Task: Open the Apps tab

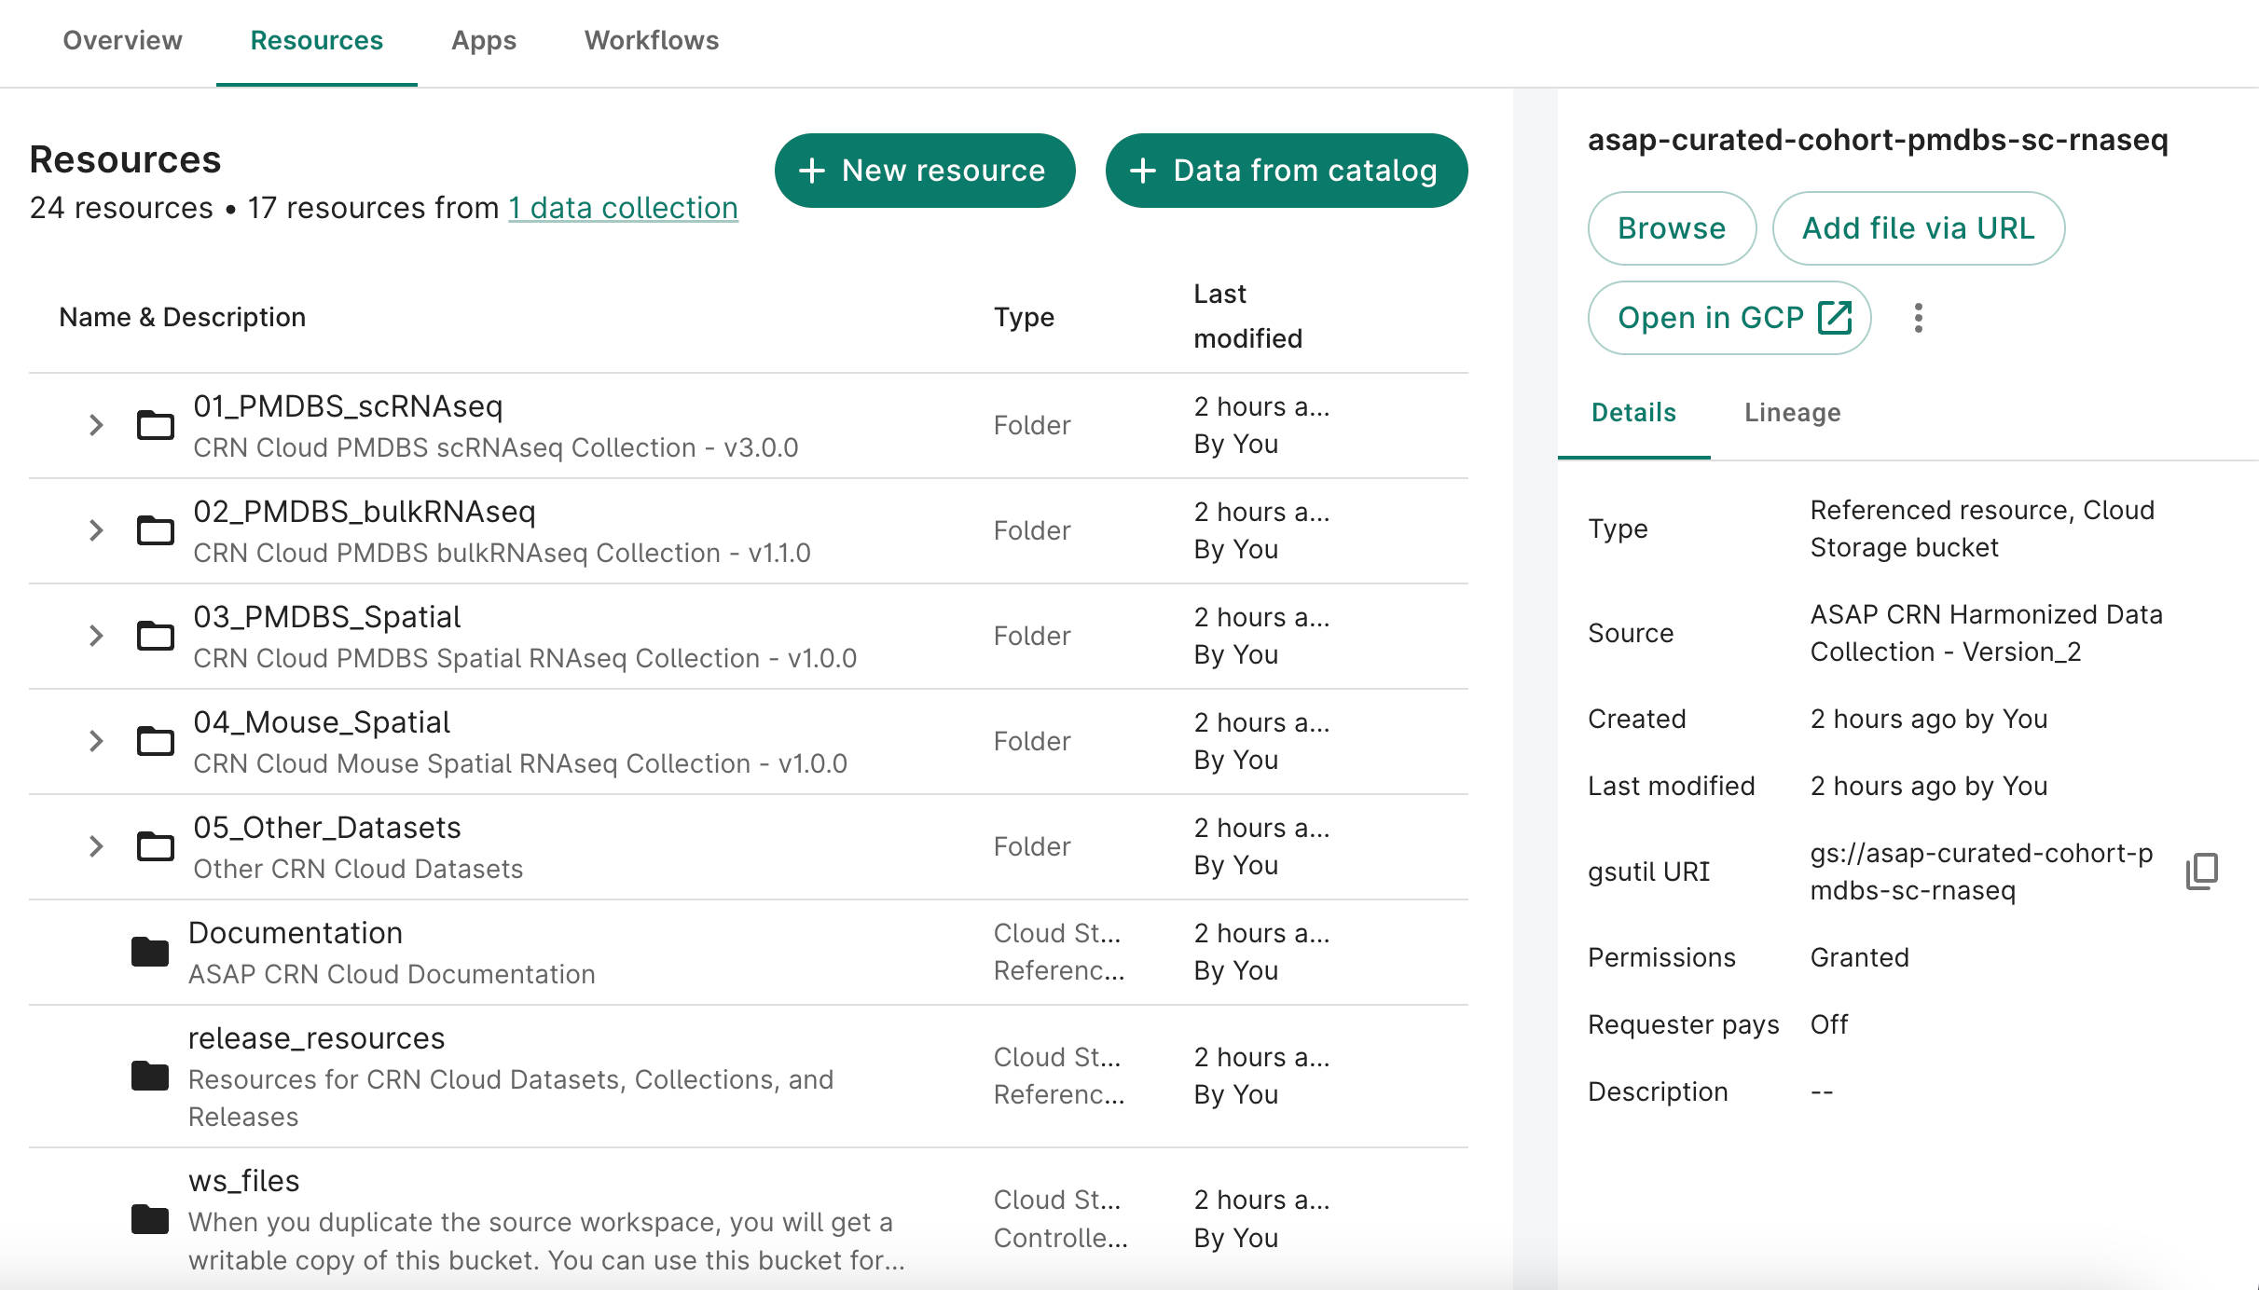Action: pyautogui.click(x=483, y=40)
